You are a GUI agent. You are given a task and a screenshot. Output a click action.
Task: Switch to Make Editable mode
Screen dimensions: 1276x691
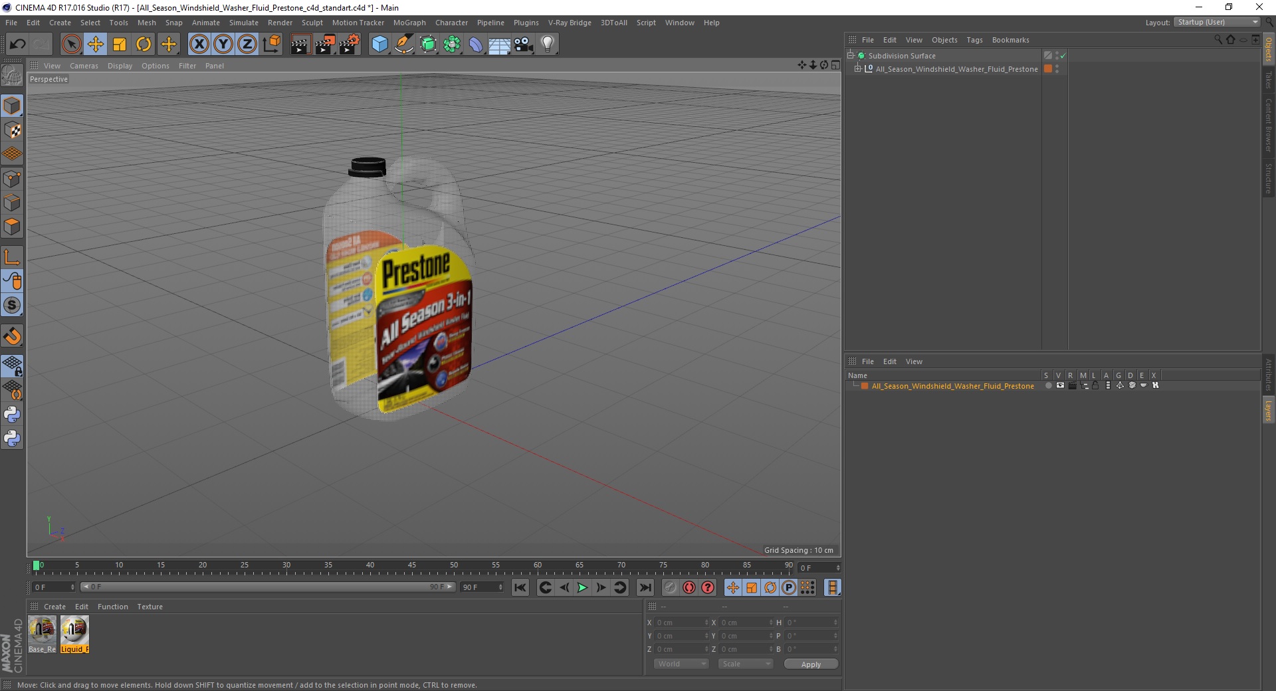[x=12, y=75]
